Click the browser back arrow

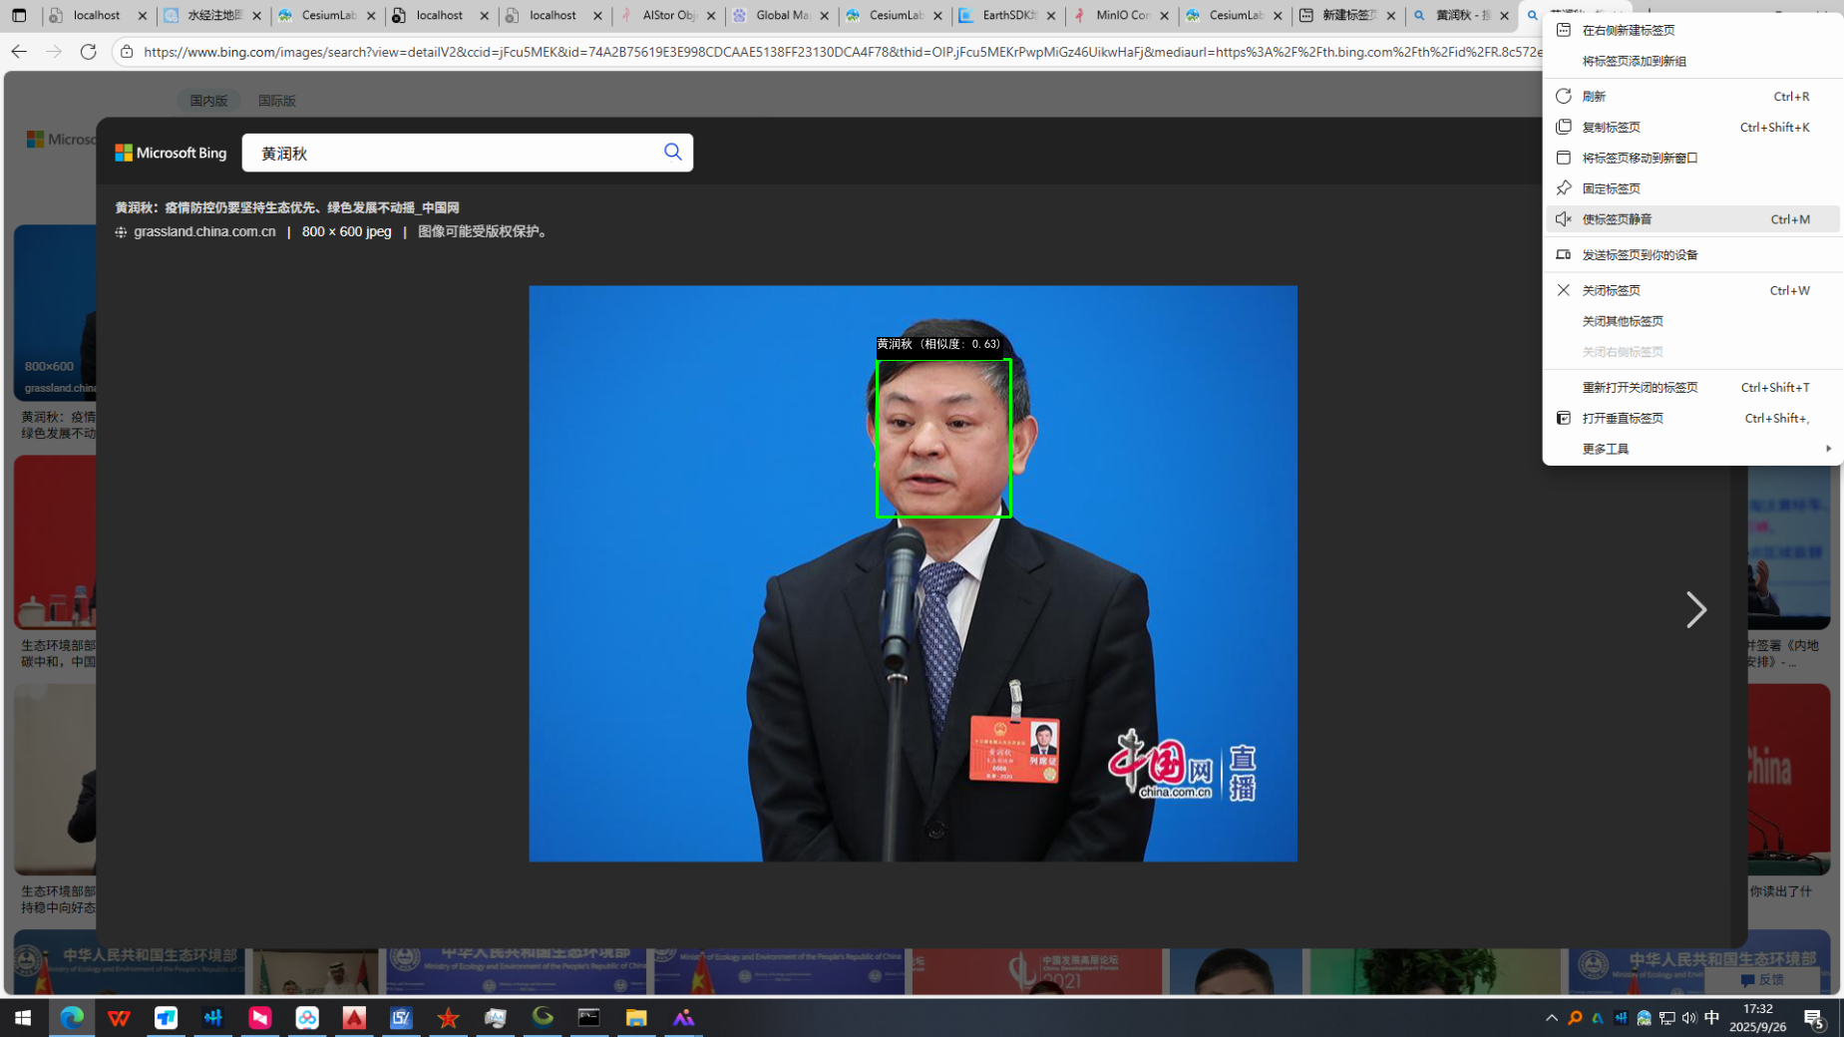(x=19, y=51)
